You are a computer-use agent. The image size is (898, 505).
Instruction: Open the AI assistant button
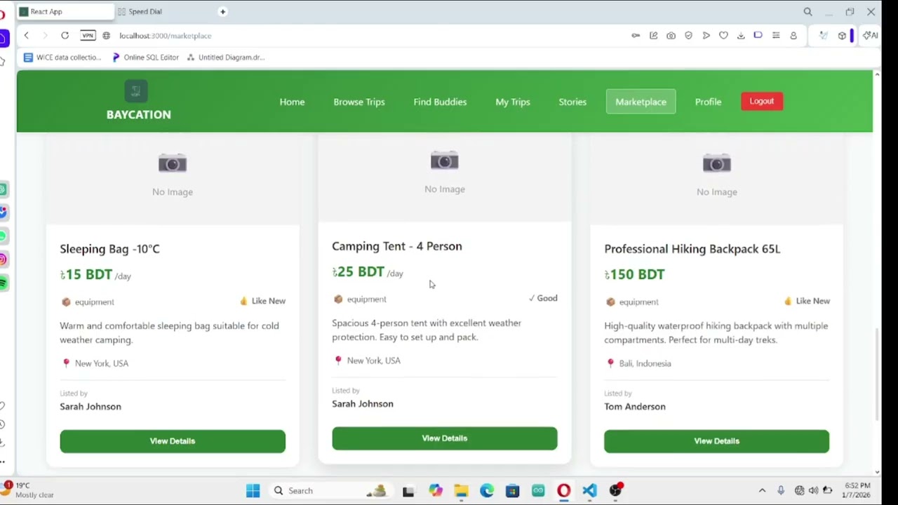(870, 35)
